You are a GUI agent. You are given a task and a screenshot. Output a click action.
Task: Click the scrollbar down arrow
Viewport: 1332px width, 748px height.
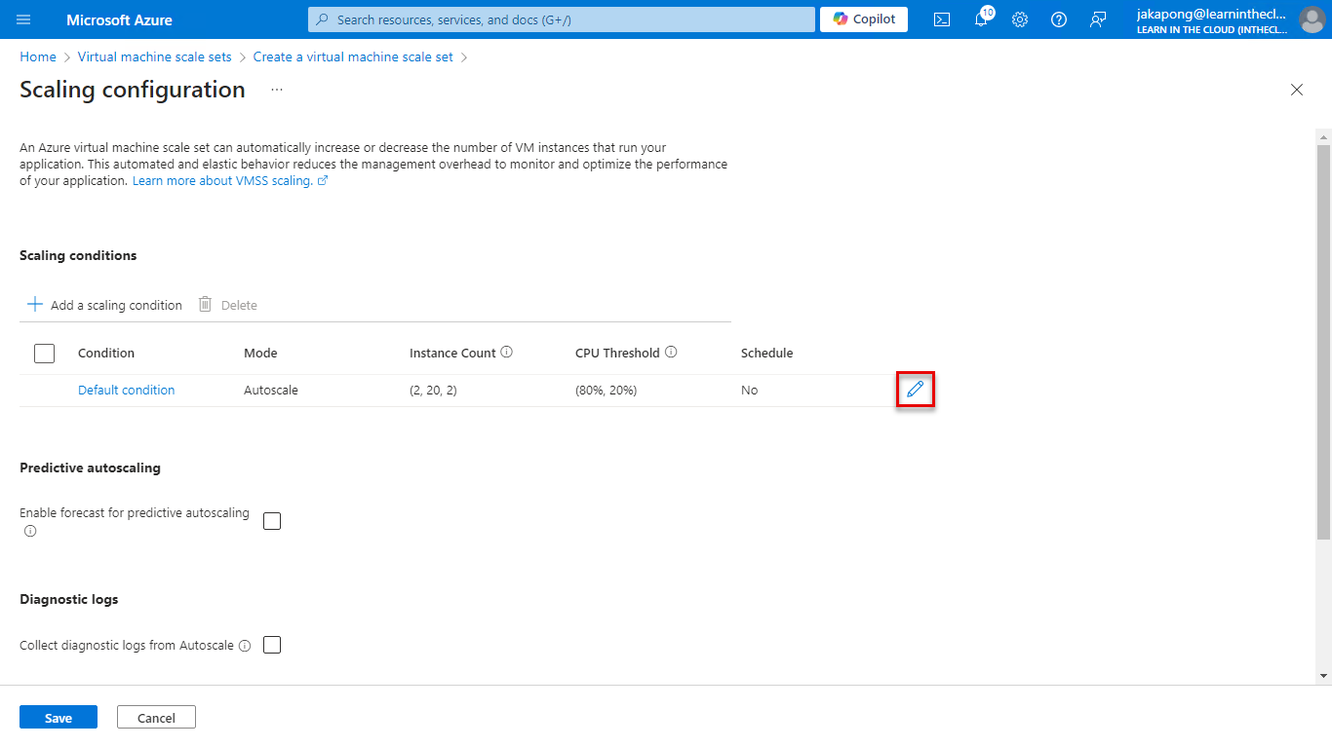pyautogui.click(x=1323, y=675)
